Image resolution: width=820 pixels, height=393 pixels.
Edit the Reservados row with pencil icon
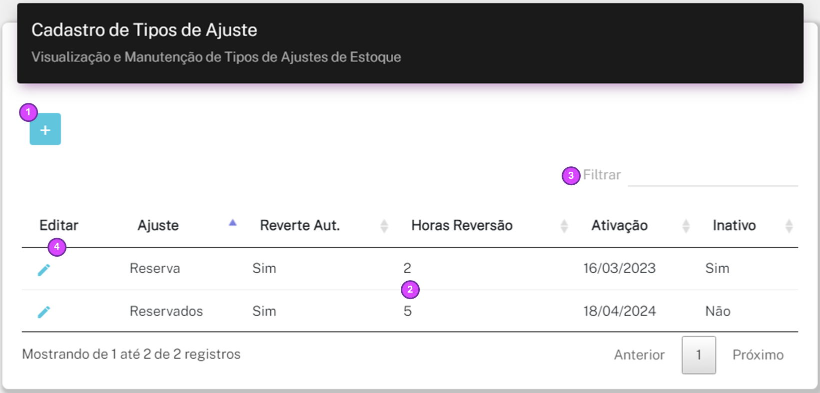44,312
